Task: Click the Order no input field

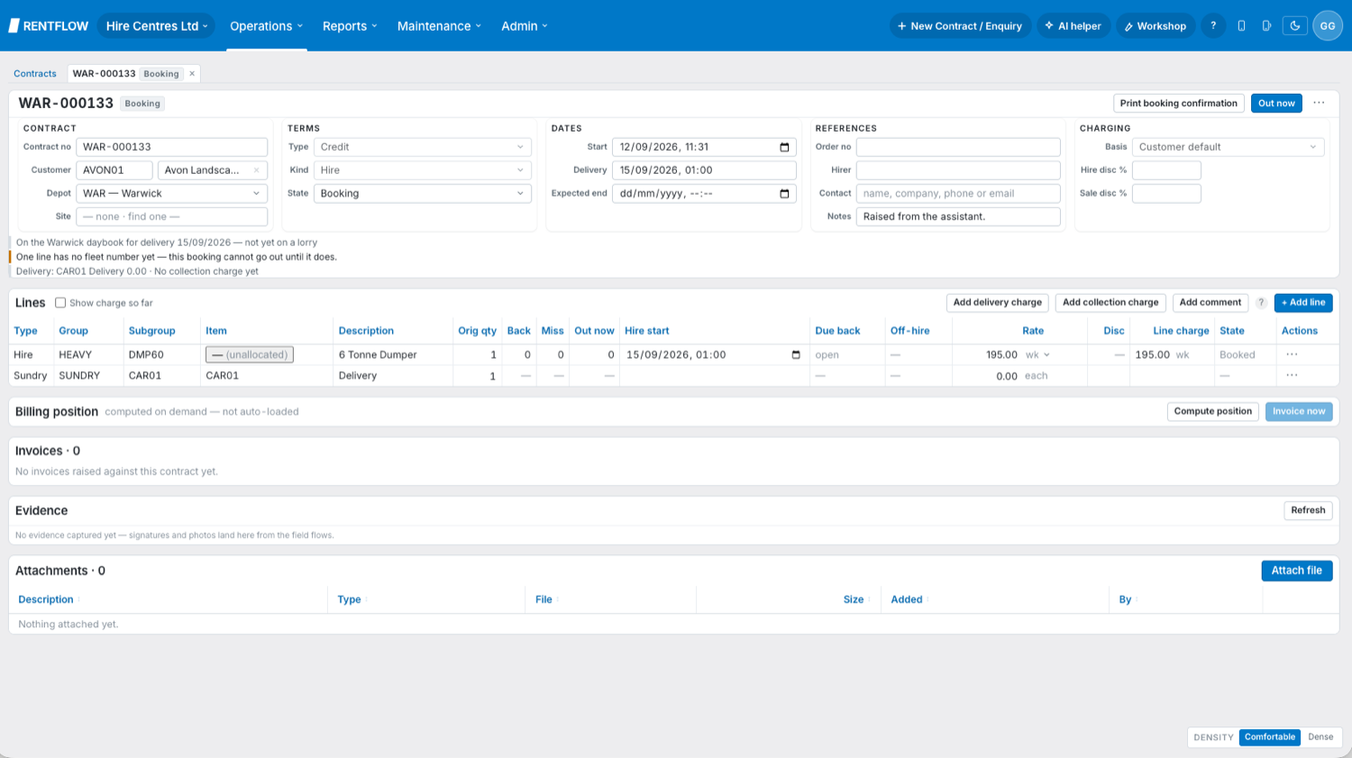Action: click(x=958, y=147)
